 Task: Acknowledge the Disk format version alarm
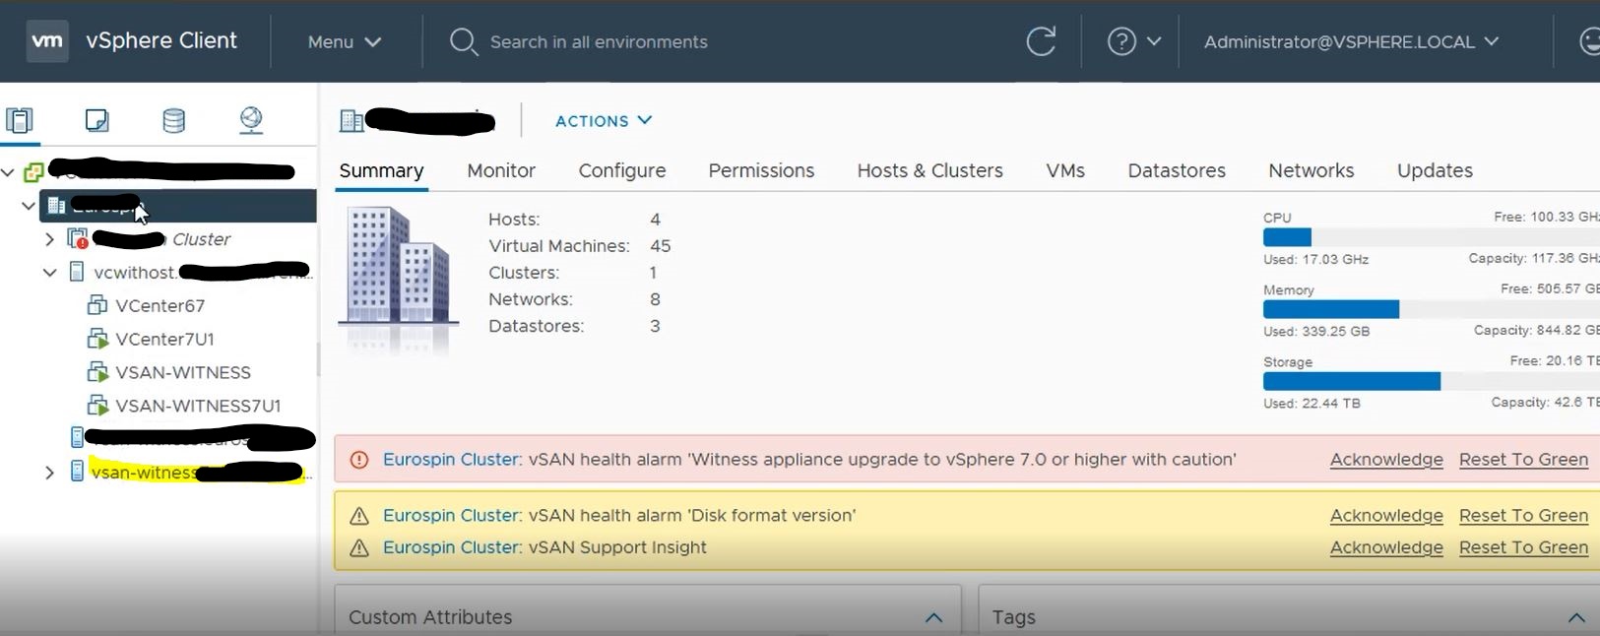click(x=1386, y=516)
